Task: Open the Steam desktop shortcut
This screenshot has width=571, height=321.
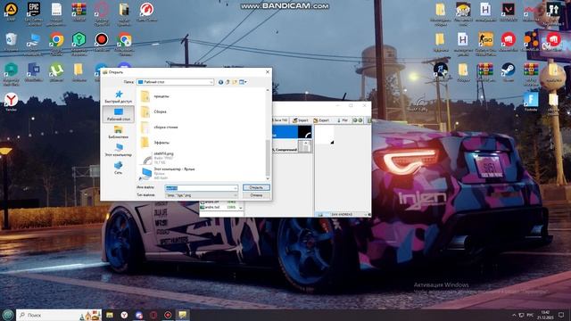Action: pyautogui.click(x=508, y=72)
